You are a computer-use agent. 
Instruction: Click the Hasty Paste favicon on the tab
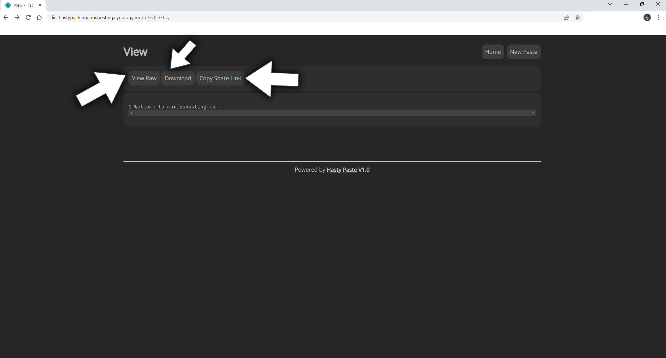pyautogui.click(x=8, y=5)
